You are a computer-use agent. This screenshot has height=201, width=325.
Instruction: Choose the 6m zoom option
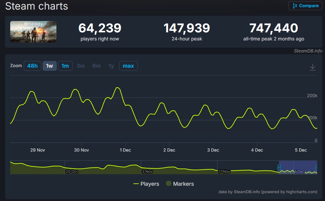point(96,66)
